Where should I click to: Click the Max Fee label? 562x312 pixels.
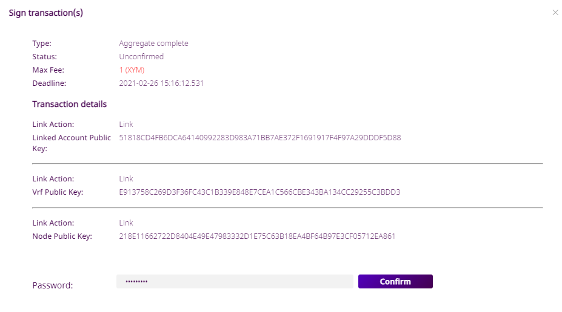tap(48, 70)
